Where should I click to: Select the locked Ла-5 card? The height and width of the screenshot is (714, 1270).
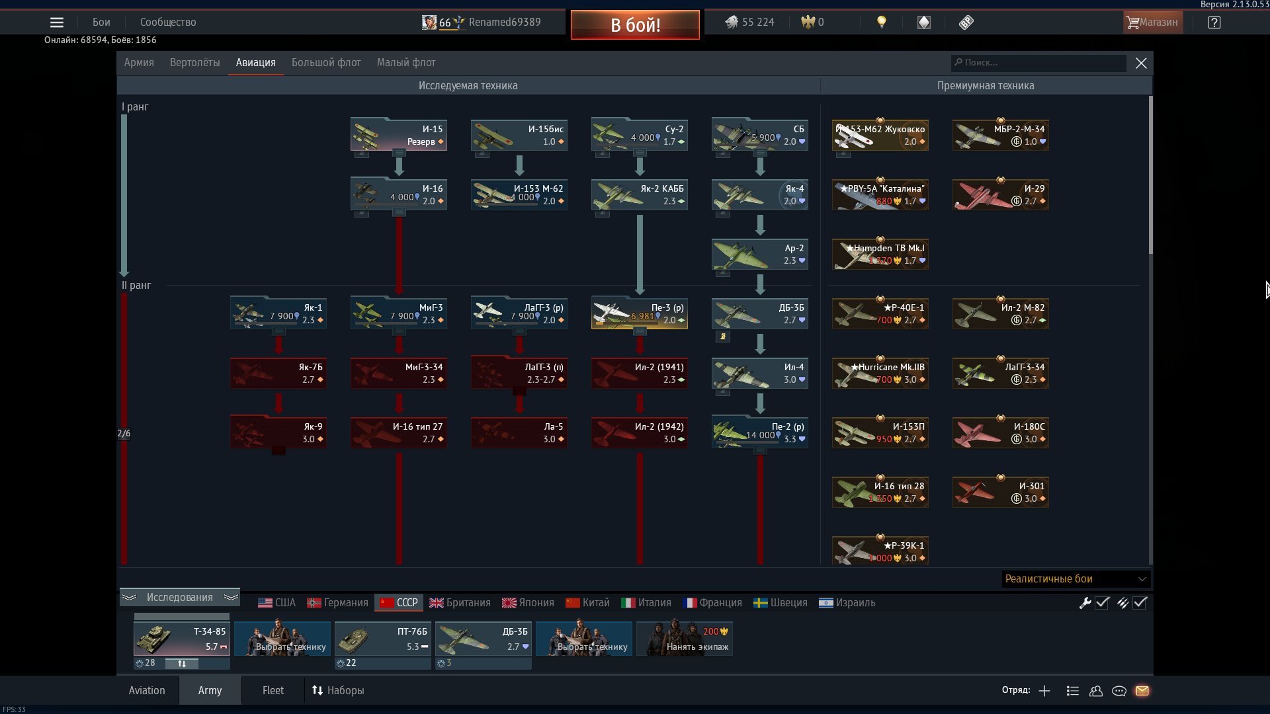[519, 433]
